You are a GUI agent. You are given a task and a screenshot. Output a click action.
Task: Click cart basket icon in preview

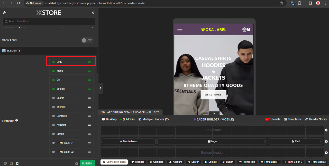pos(244,30)
